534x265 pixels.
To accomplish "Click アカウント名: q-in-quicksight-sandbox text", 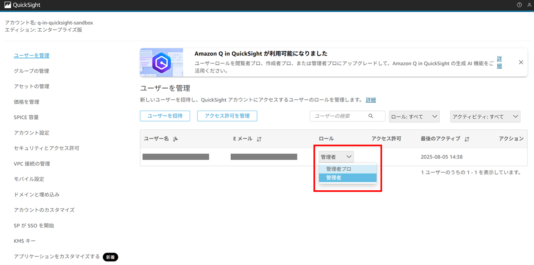I will 49,23.
